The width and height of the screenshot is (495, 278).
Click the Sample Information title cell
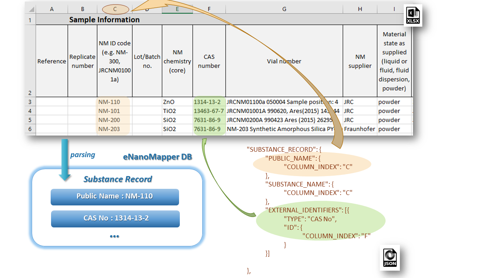click(x=104, y=20)
